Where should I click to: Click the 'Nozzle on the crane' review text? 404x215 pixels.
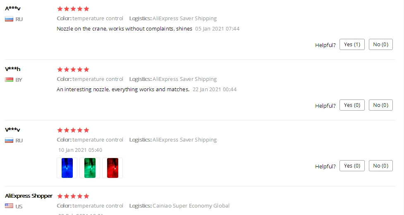[x=124, y=29]
